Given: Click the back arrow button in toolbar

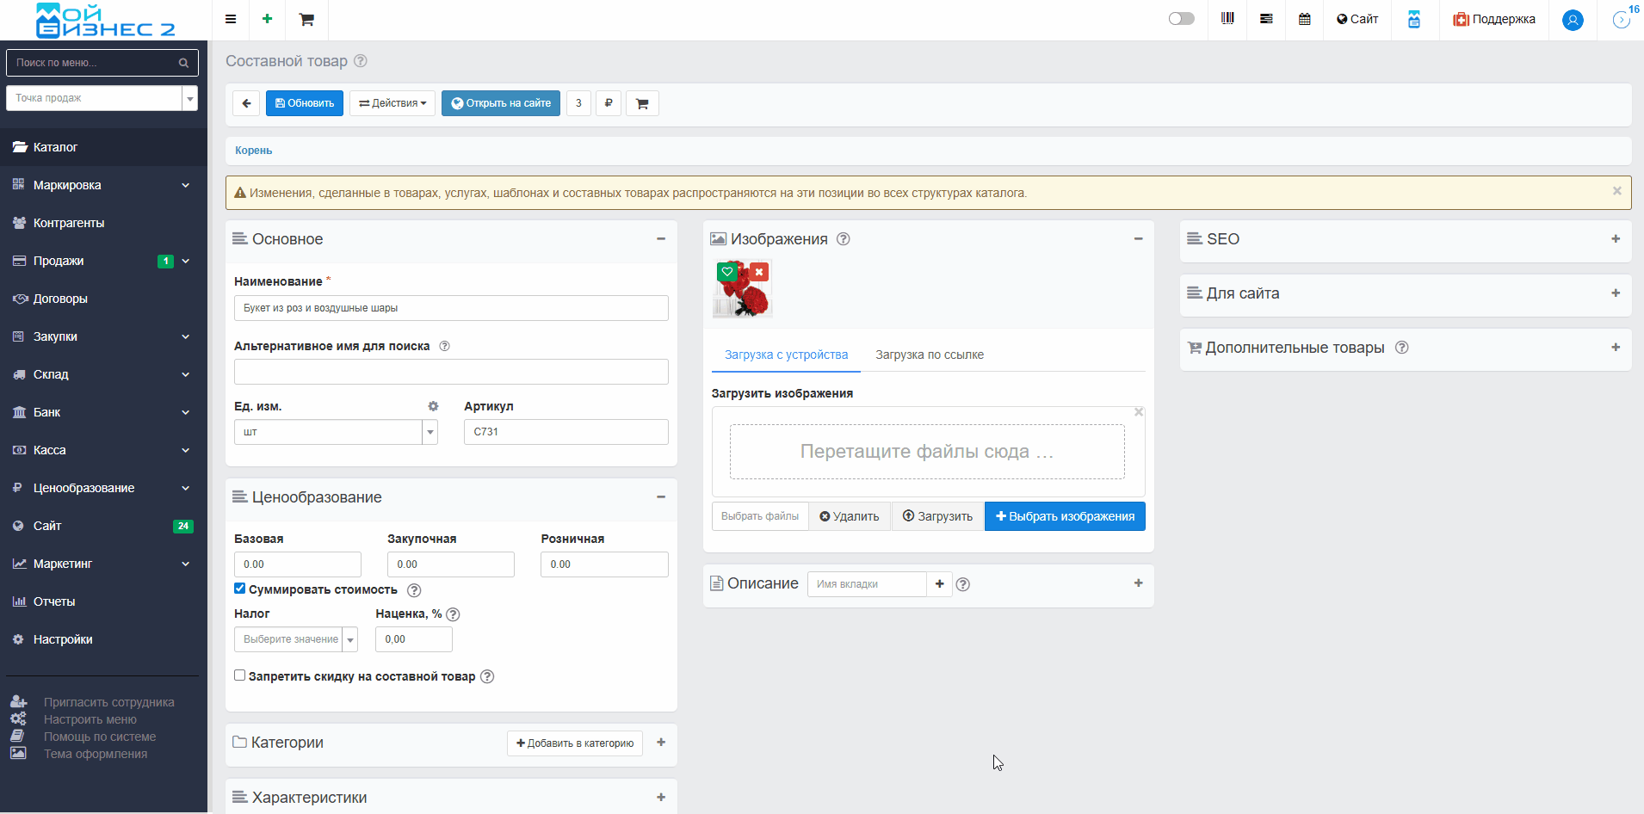Looking at the screenshot, I should 246,103.
